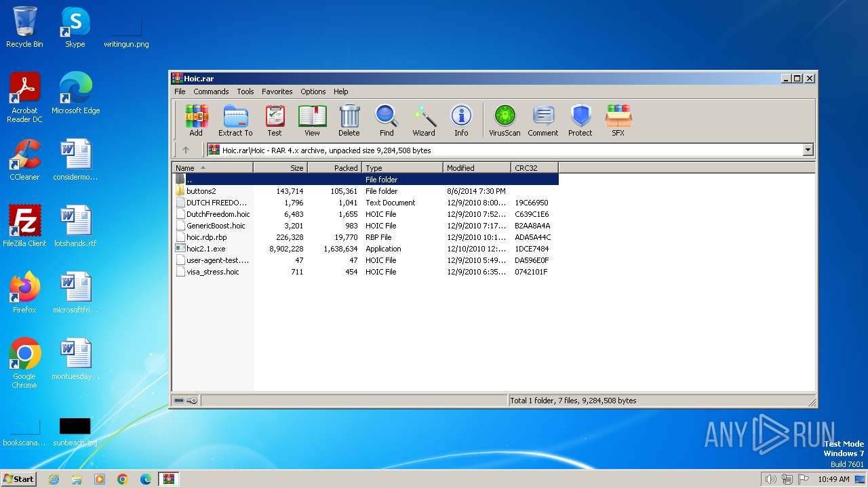
Task: Launch the Wizard tool icon
Action: coord(424,121)
